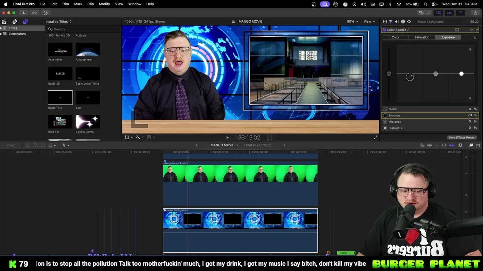Click the Midtones exposure puck
The image size is (483, 271).
coord(435,74)
